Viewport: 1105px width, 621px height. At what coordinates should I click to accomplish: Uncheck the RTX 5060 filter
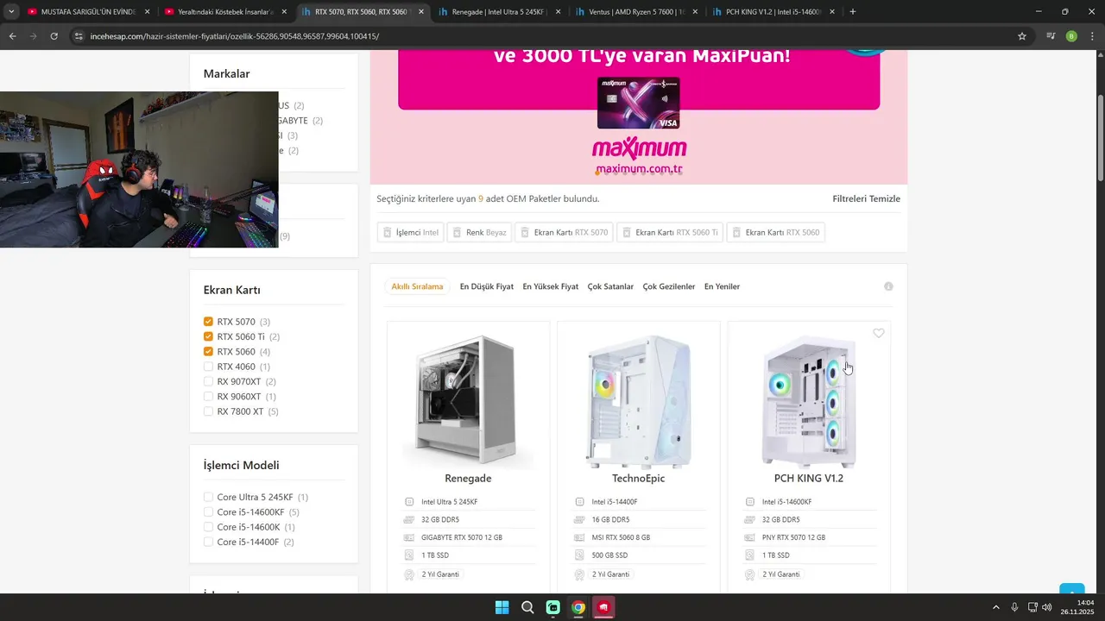click(x=208, y=352)
